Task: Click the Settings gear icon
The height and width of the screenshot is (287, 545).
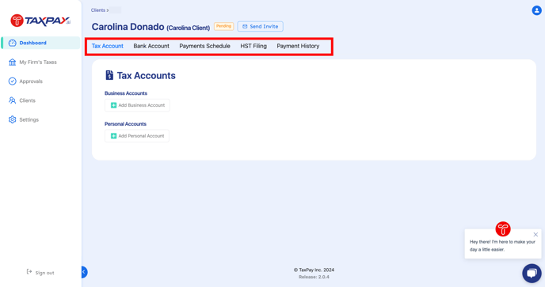Action: (13, 119)
